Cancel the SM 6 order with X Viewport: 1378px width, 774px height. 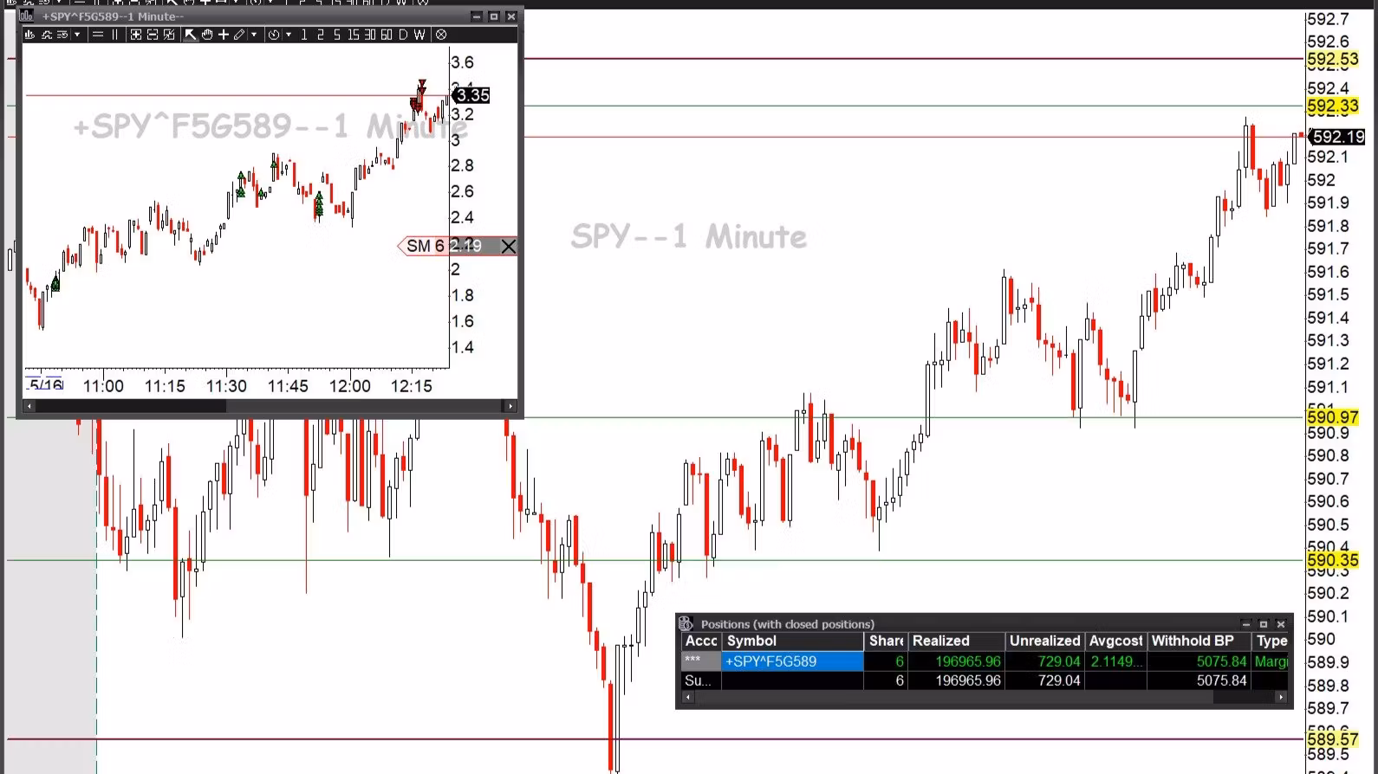(x=509, y=247)
